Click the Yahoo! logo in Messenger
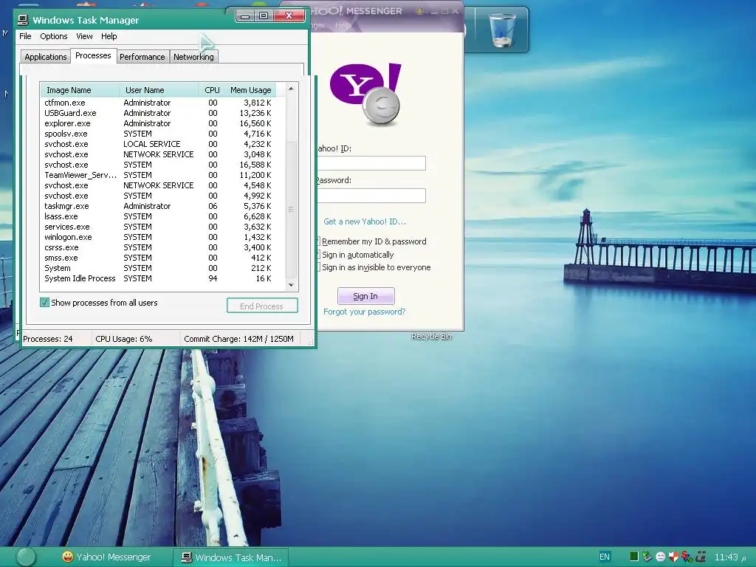 [366, 94]
